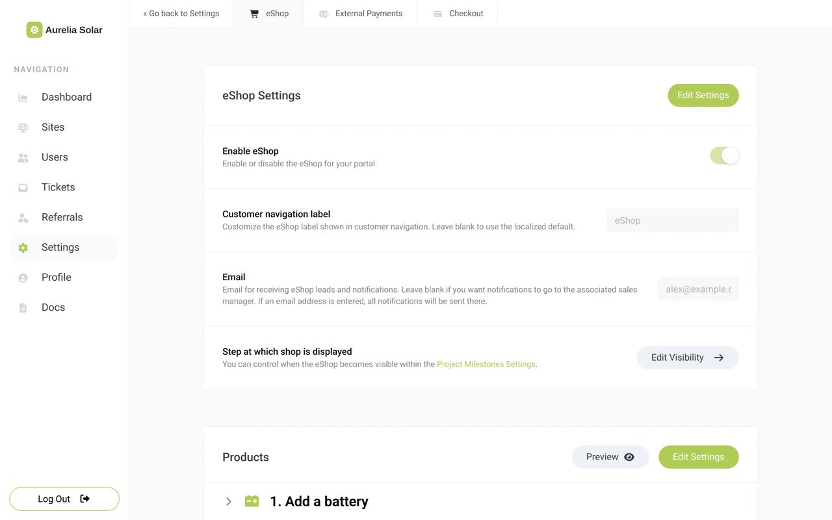
Task: Click the Profile avatar icon
Action: point(23,278)
